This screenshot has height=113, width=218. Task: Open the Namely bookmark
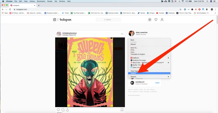pos(141,13)
